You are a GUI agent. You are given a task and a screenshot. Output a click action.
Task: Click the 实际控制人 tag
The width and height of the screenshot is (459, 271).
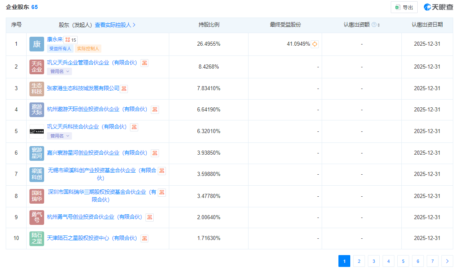[88, 49]
